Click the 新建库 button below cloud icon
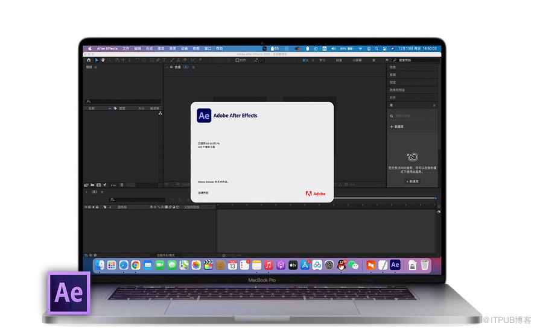Image resolution: width=537 pixels, height=329 pixels. pos(412,181)
